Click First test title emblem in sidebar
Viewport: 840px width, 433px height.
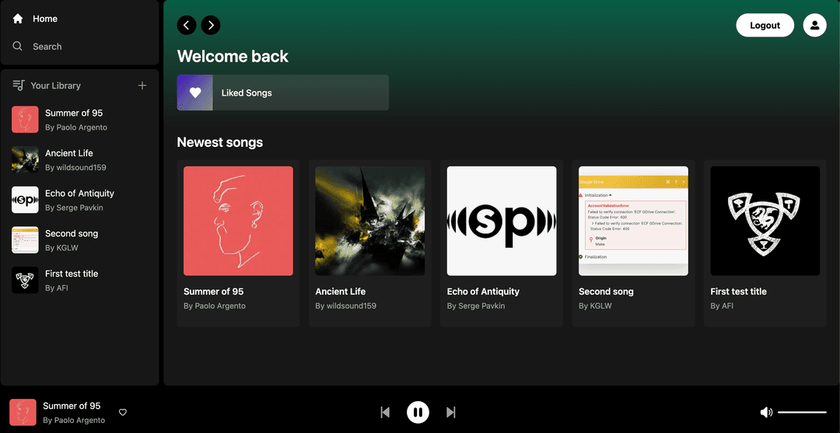point(25,280)
